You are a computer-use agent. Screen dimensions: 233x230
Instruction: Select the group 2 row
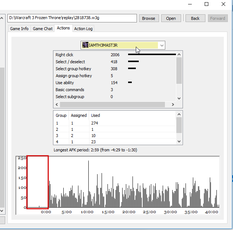115,129
